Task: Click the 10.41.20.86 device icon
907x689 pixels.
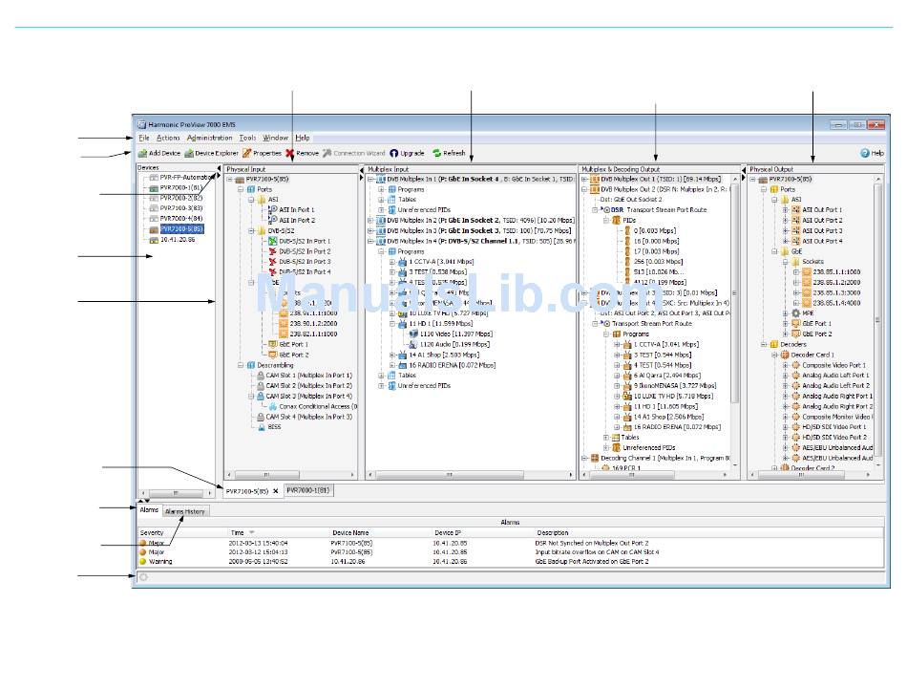Action: 154,240
